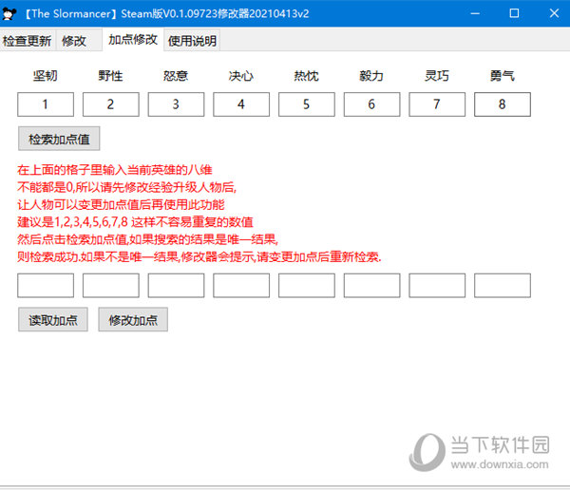Focus the 热忱 input field containing 5
The image size is (570, 490).
[307, 104]
